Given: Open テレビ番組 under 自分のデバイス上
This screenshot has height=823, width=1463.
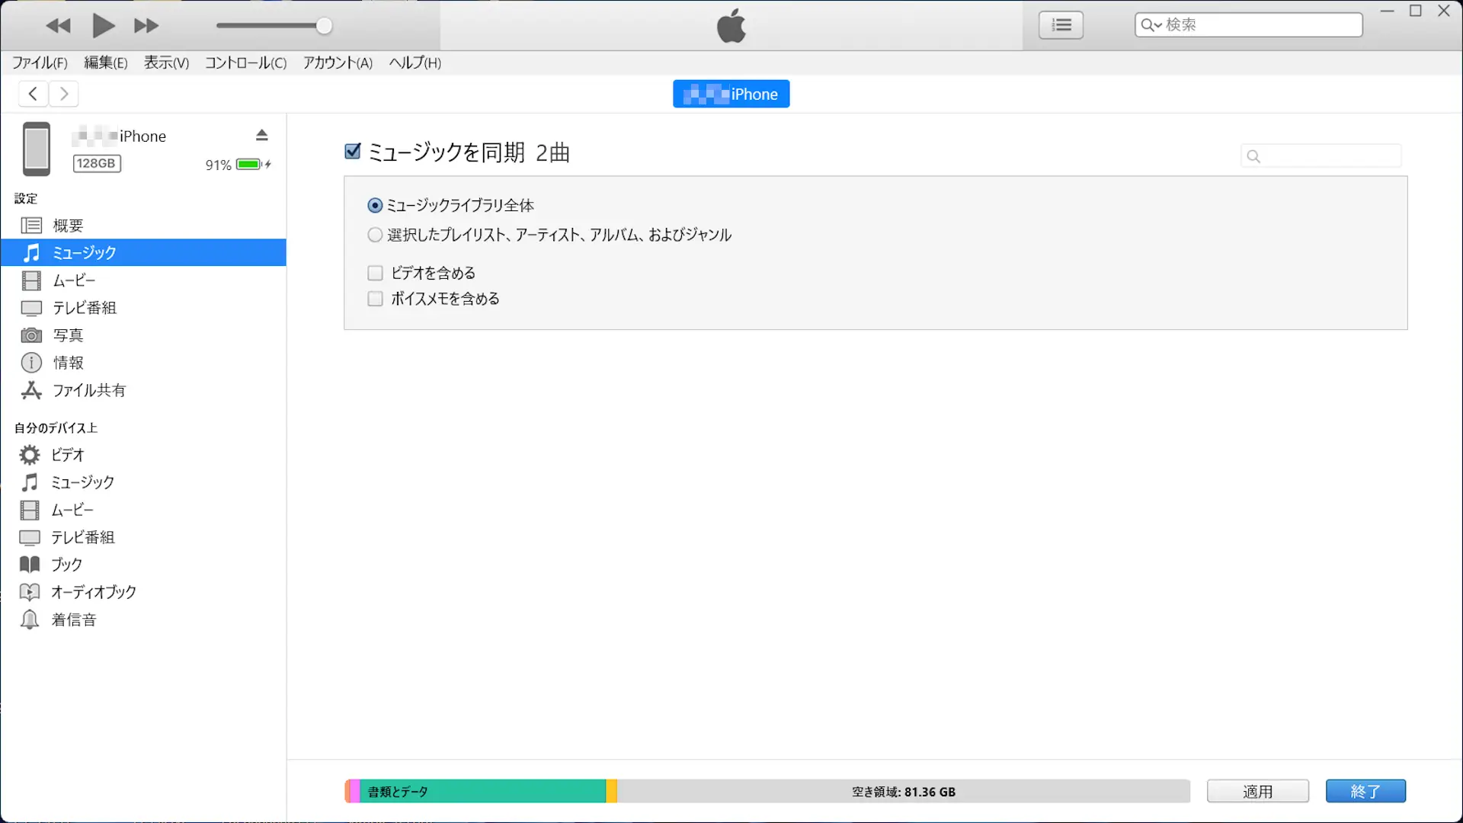Looking at the screenshot, I should tap(143, 537).
